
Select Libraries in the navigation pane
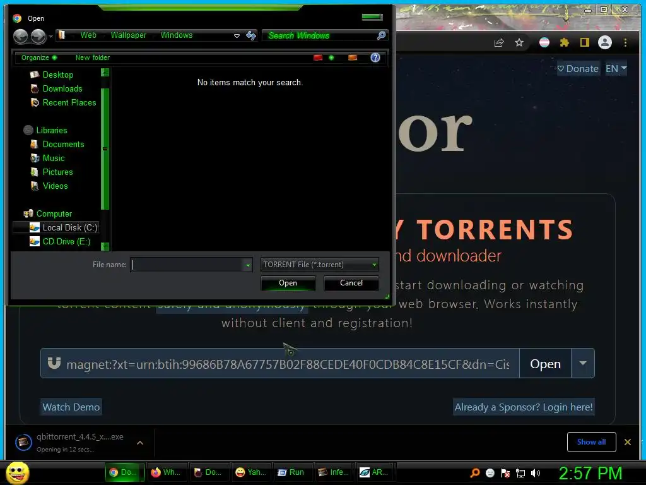click(52, 130)
